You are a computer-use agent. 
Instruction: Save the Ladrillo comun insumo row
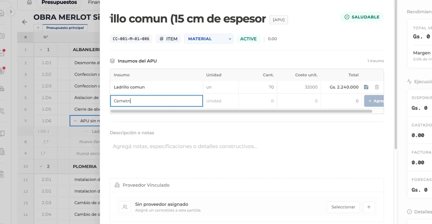[x=366, y=87]
